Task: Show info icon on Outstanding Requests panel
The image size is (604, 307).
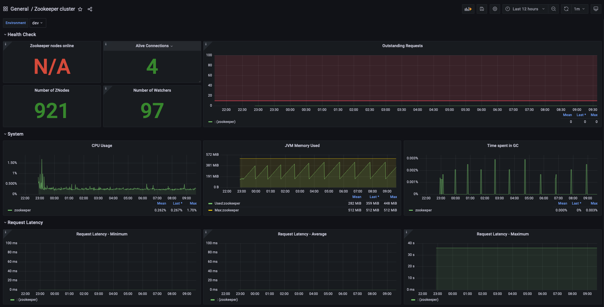Action: [x=206, y=44]
